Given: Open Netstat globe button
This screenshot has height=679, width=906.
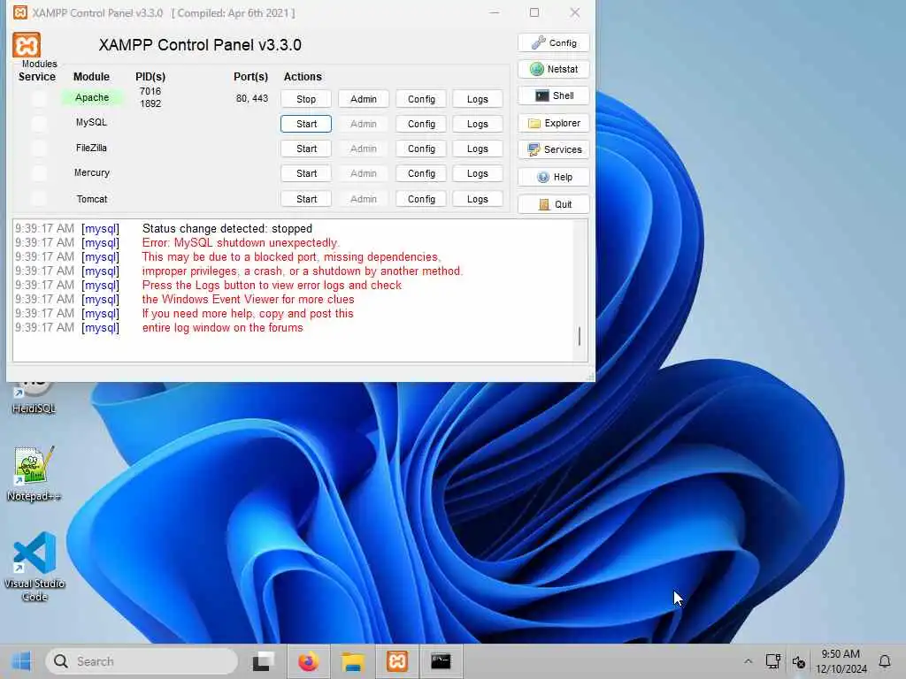Looking at the screenshot, I should (554, 69).
